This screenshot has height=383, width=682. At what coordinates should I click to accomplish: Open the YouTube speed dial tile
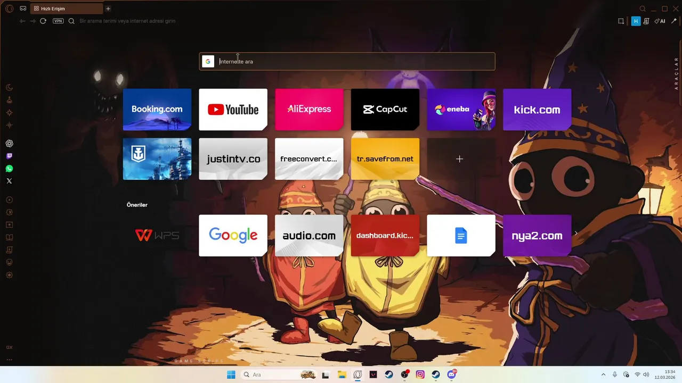point(233,110)
